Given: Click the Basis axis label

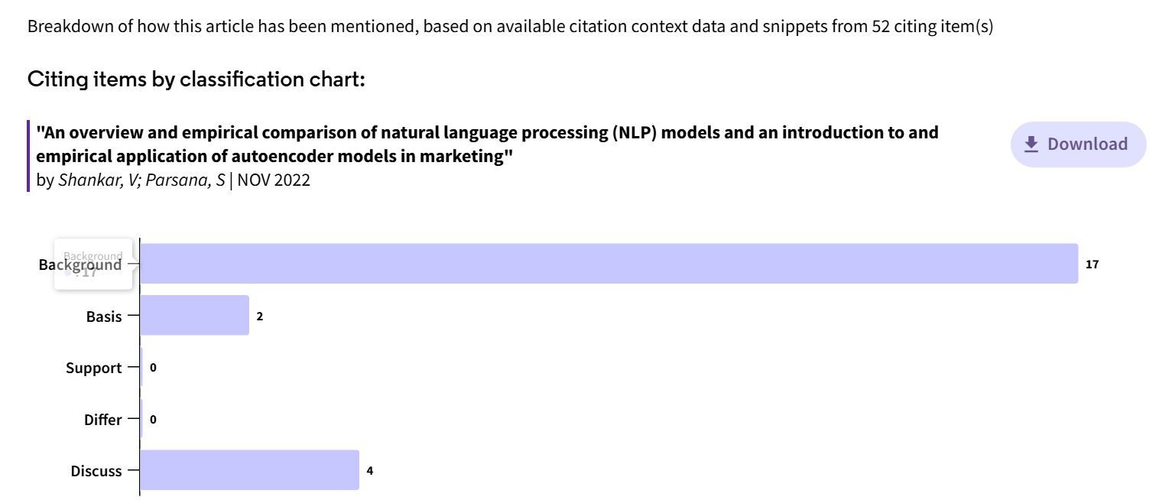Looking at the screenshot, I should (104, 317).
